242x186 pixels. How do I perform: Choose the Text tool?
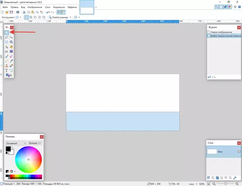point(7,70)
